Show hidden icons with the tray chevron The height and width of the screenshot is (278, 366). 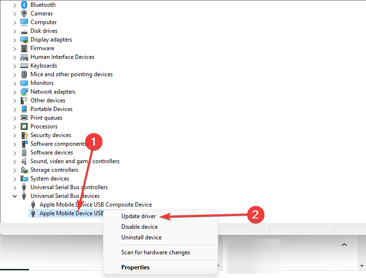click(344, 245)
